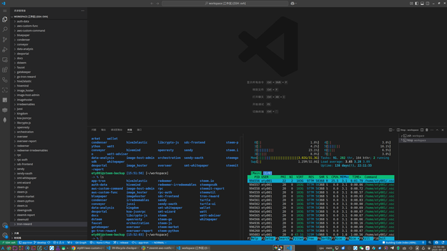The height and width of the screenshot is (251, 447).
Task: Switch to the Debug Console panel tab
Action: click(x=117, y=130)
